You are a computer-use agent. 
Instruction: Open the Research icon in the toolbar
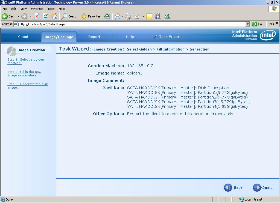click(157, 16)
